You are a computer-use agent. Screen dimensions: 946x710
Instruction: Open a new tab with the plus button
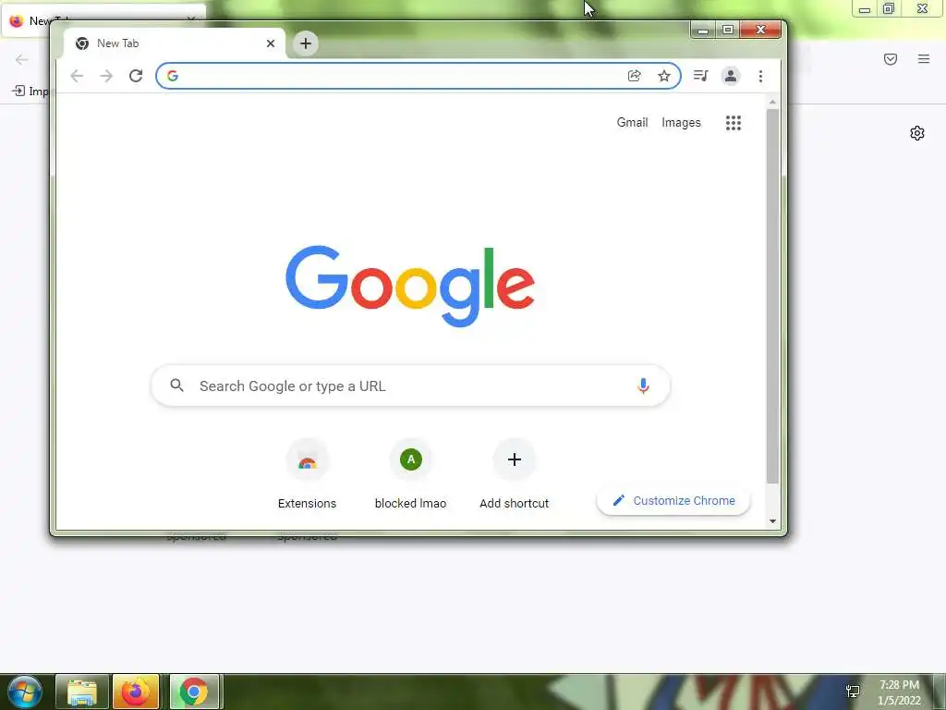pos(306,43)
